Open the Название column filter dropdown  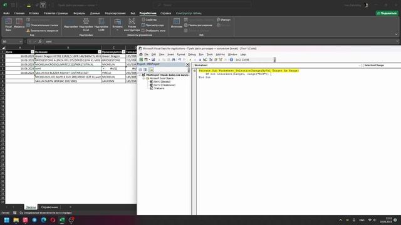[x=100, y=52]
